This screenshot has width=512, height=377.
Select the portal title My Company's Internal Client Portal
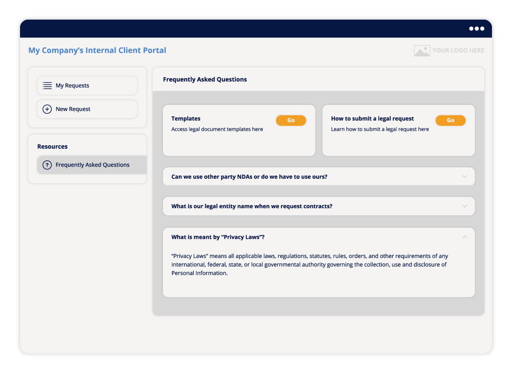[97, 50]
